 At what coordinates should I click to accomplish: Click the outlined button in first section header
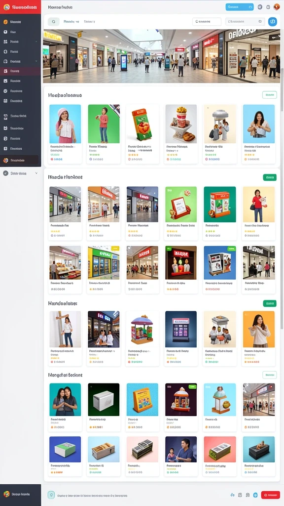(x=270, y=95)
